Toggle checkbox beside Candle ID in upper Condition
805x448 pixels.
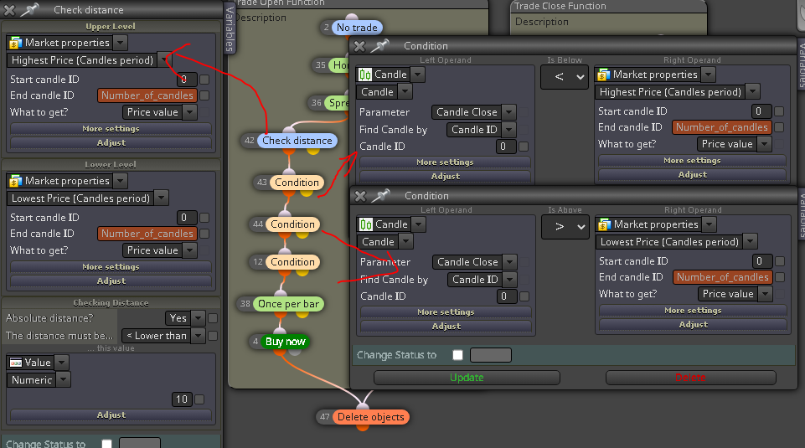[524, 147]
